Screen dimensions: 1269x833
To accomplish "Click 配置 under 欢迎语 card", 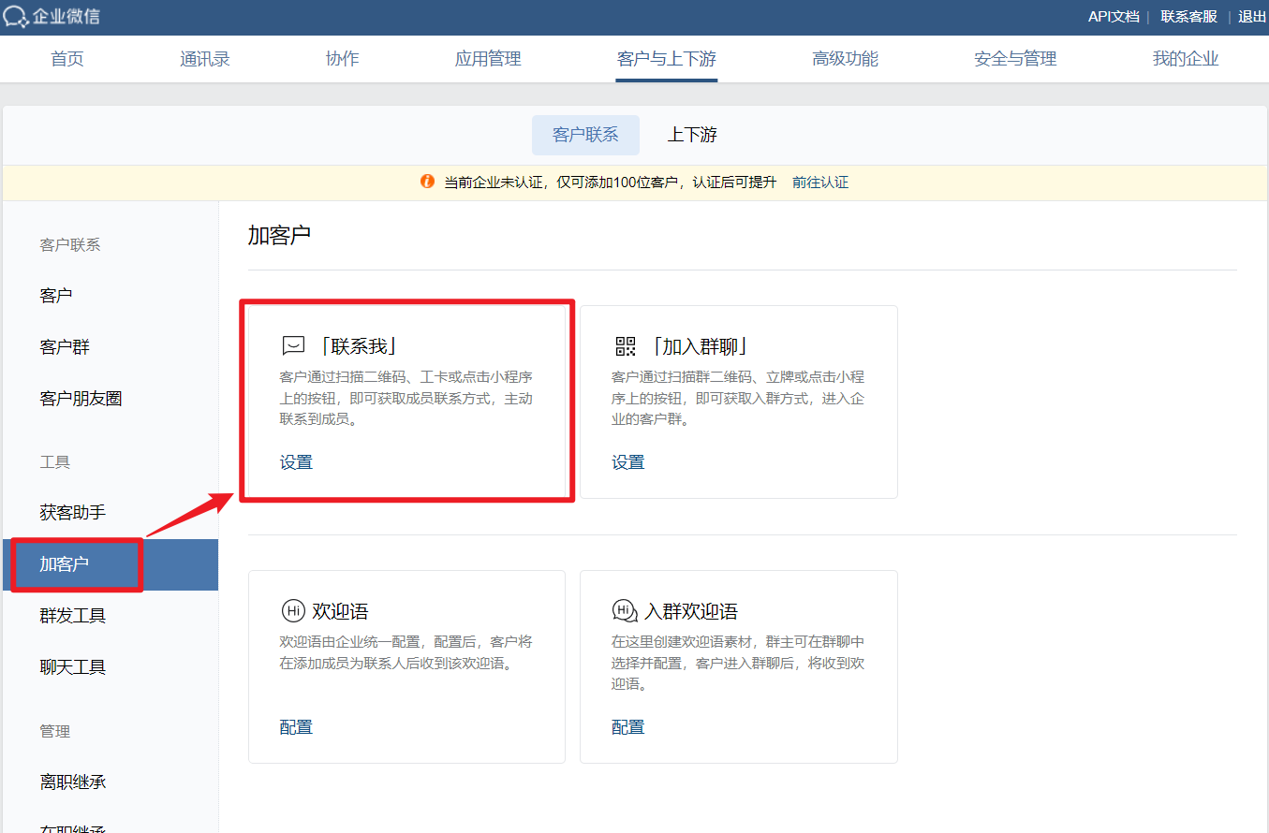I will click(x=296, y=727).
